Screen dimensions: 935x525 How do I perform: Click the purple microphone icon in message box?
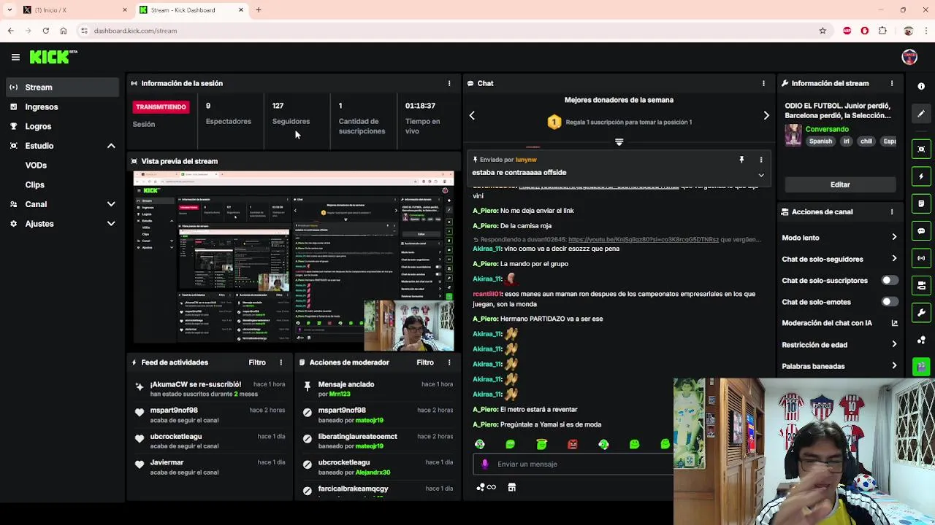coord(484,464)
